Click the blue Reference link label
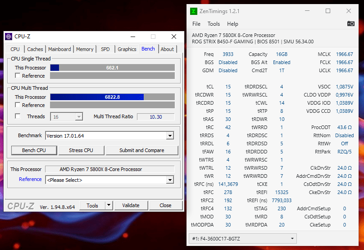This screenshot has width=364, height=250. pos(30,179)
